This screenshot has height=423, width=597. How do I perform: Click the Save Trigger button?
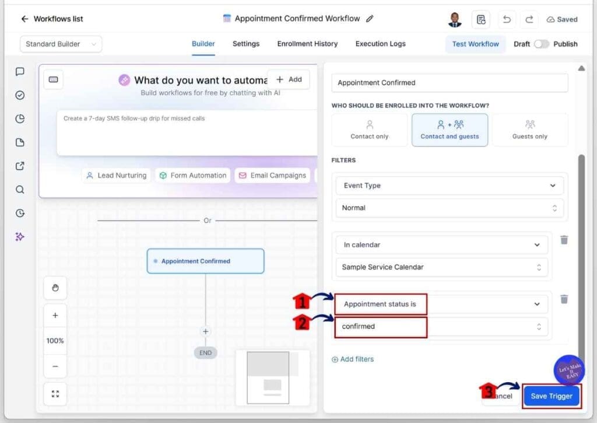click(552, 396)
